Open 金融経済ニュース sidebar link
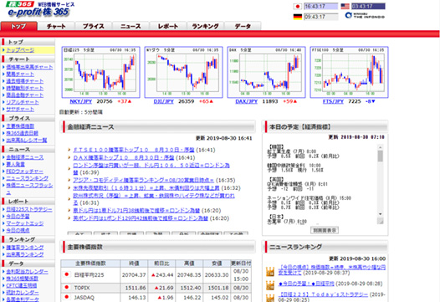This screenshot has height=302, width=440. [x=25, y=157]
